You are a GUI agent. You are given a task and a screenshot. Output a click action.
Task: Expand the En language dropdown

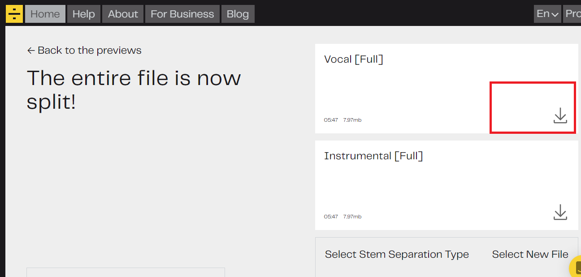tap(547, 14)
